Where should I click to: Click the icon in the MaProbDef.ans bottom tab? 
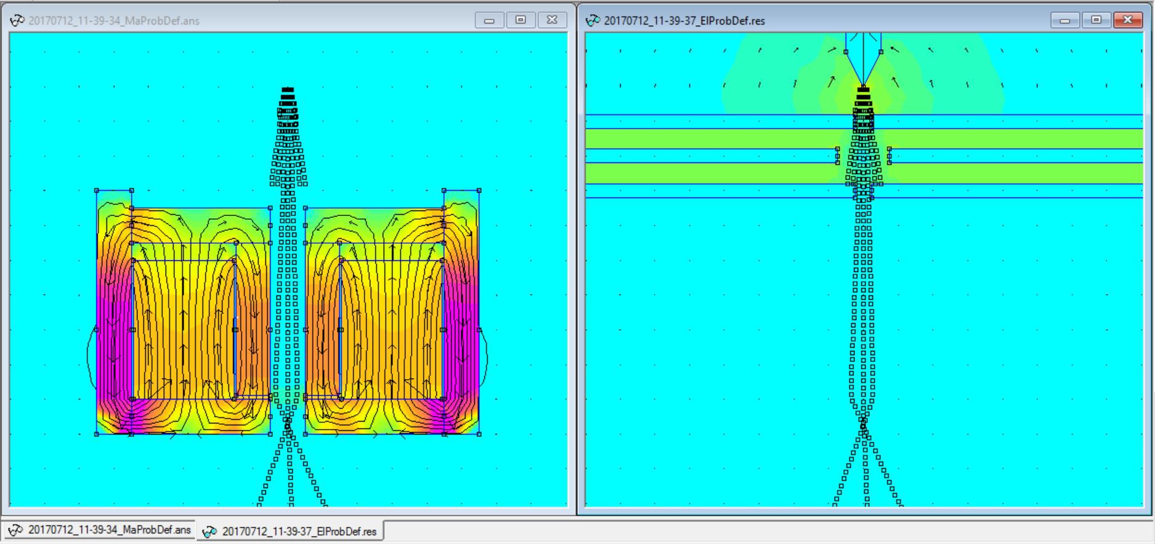click(15, 530)
